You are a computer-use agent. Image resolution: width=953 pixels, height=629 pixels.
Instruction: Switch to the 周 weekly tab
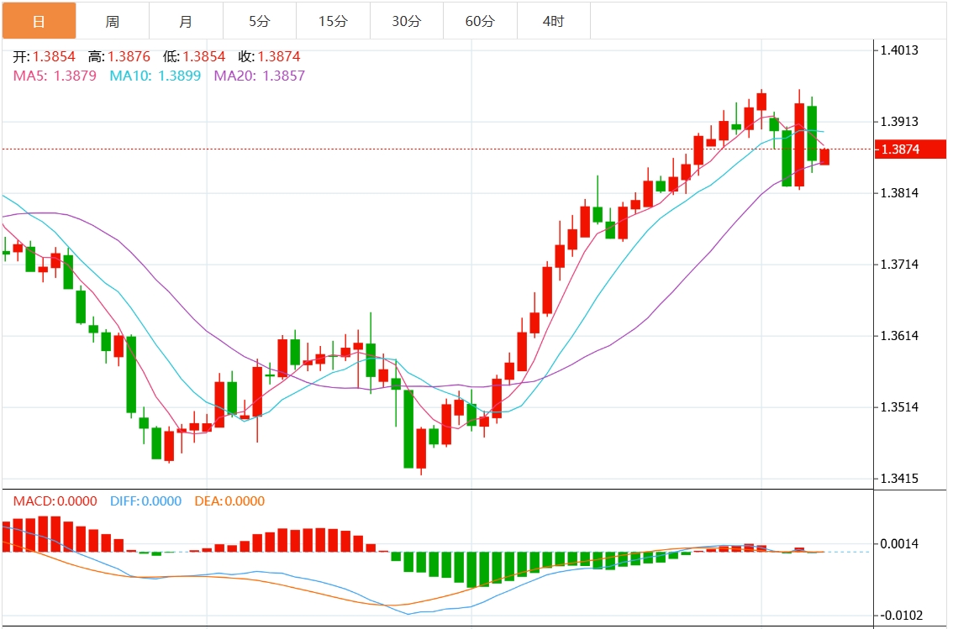point(113,21)
